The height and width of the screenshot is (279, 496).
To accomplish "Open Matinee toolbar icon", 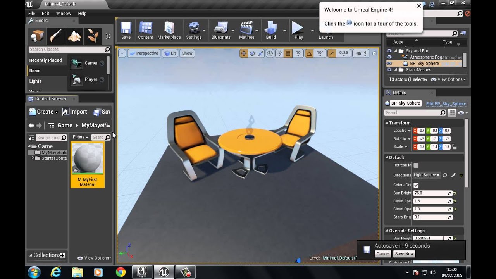I will click(x=246, y=30).
